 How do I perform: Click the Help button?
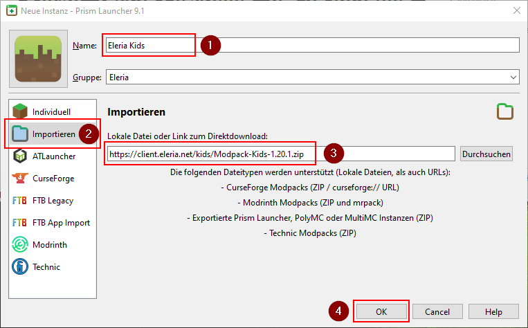pyautogui.click(x=493, y=312)
